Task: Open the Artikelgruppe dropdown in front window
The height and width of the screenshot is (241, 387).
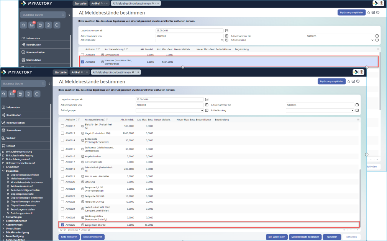Action: tap(170, 111)
